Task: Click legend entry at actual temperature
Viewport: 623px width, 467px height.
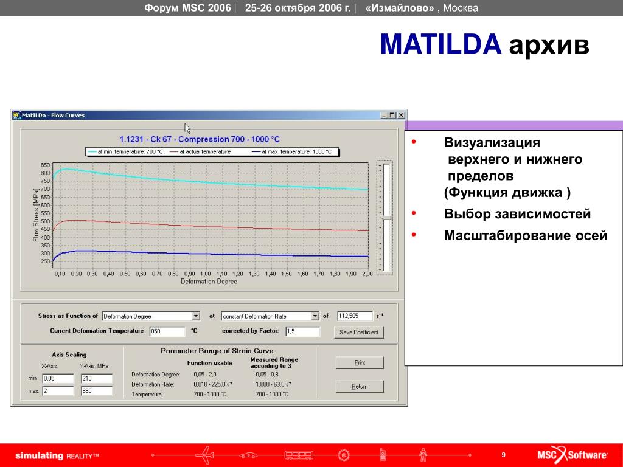Action: 200,151
